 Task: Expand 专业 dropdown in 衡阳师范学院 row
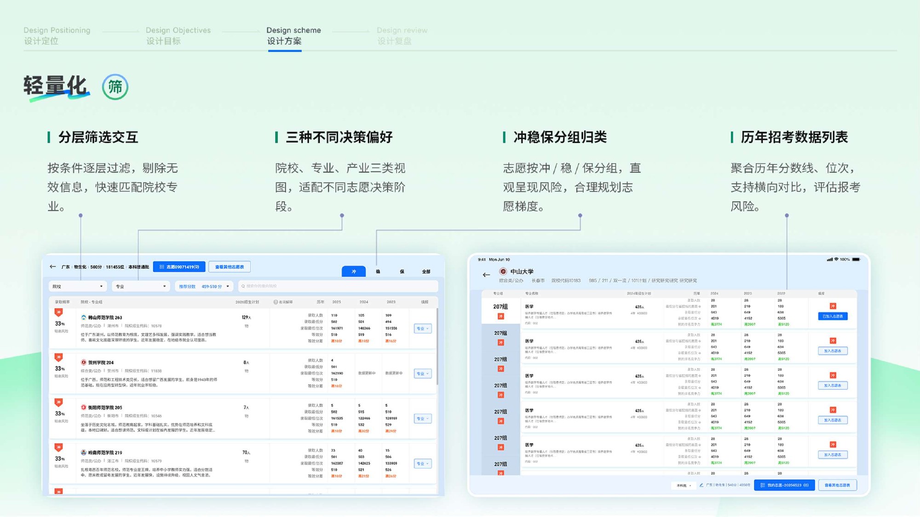(422, 419)
